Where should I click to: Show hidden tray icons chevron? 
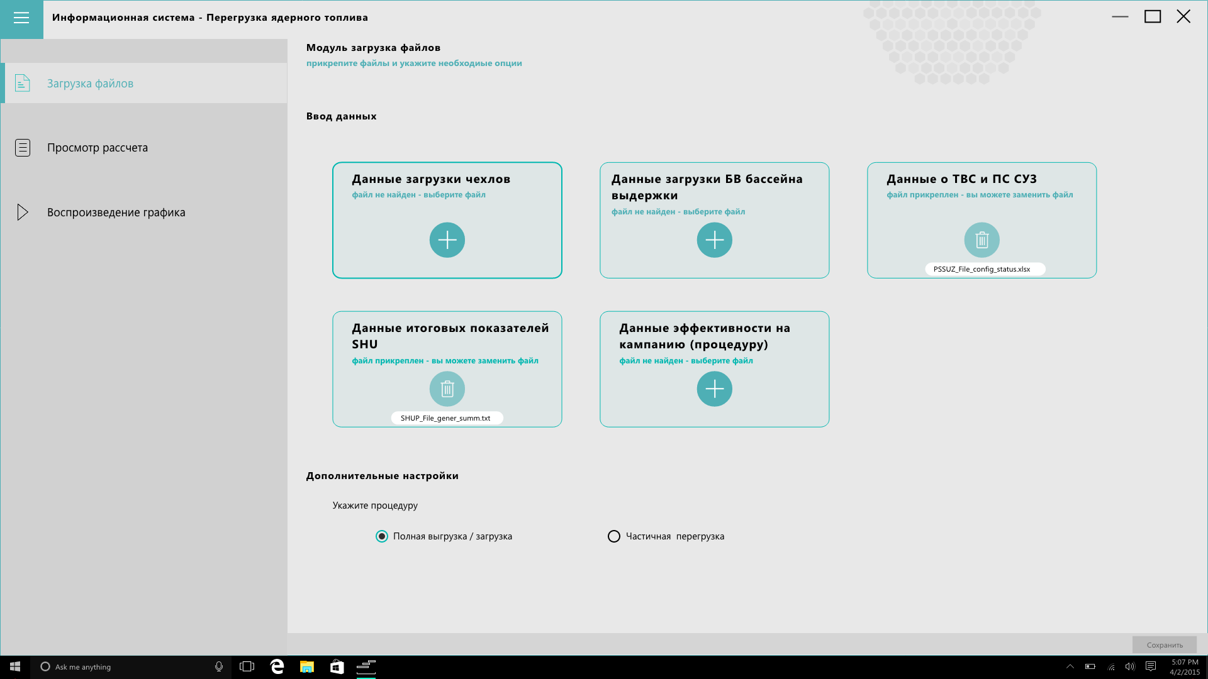click(1070, 666)
